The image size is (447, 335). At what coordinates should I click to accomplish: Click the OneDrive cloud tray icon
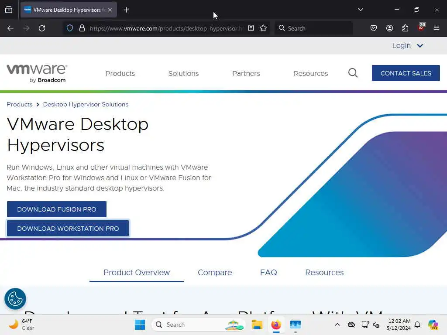click(x=351, y=325)
